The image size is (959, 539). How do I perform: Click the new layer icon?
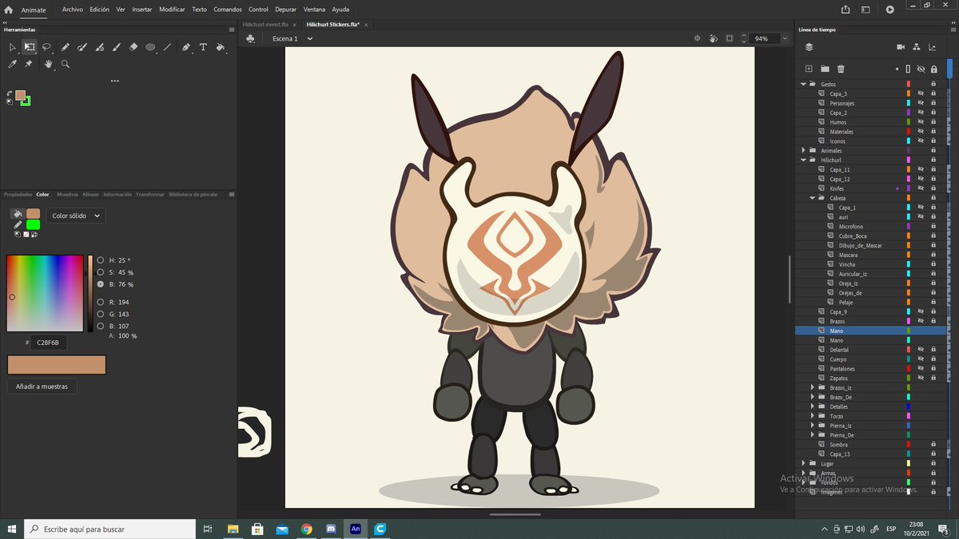[809, 69]
